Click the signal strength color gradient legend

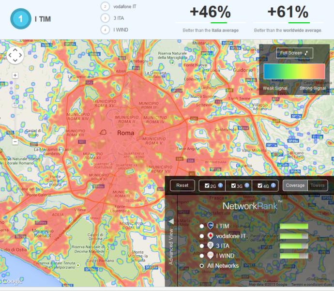click(x=294, y=71)
